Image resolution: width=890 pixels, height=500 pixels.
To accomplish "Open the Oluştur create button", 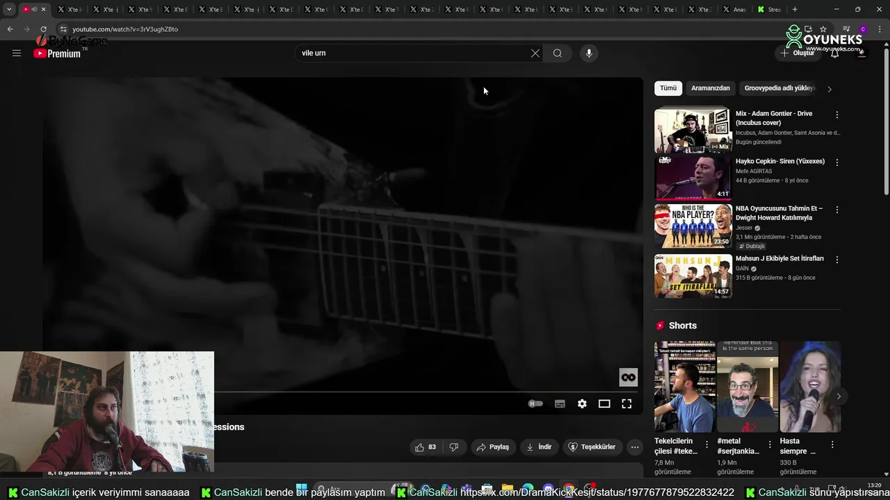I will pyautogui.click(x=798, y=53).
